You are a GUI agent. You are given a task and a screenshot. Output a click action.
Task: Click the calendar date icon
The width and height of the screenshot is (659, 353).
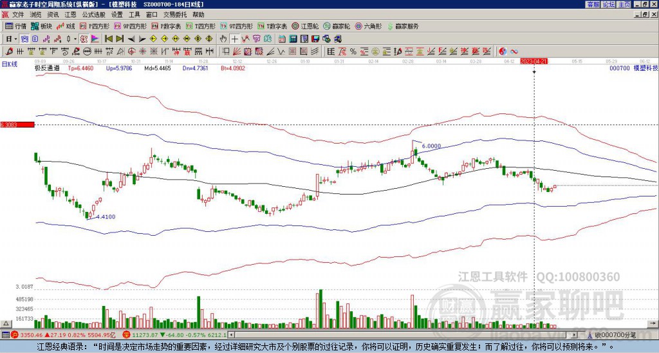point(282,39)
